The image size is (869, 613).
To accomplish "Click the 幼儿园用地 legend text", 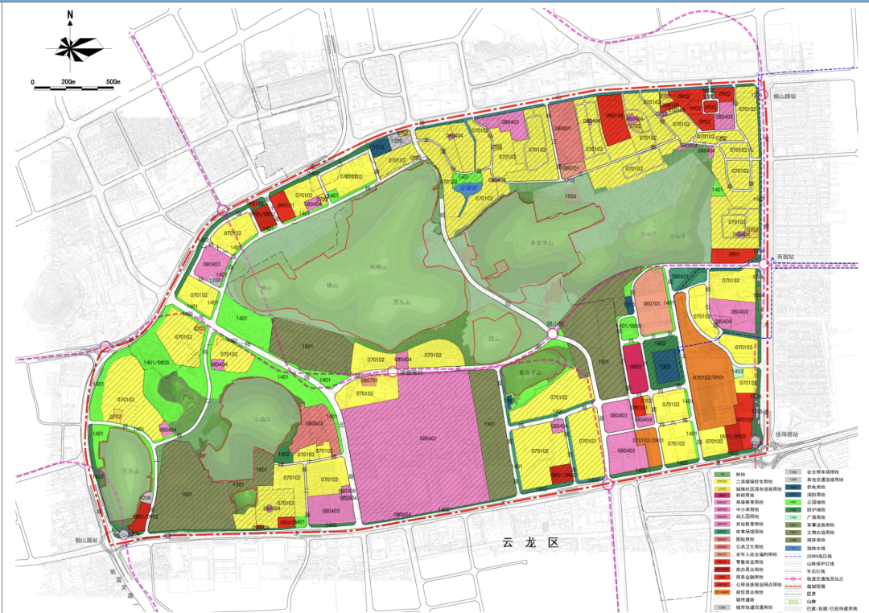I will pyautogui.click(x=748, y=516).
